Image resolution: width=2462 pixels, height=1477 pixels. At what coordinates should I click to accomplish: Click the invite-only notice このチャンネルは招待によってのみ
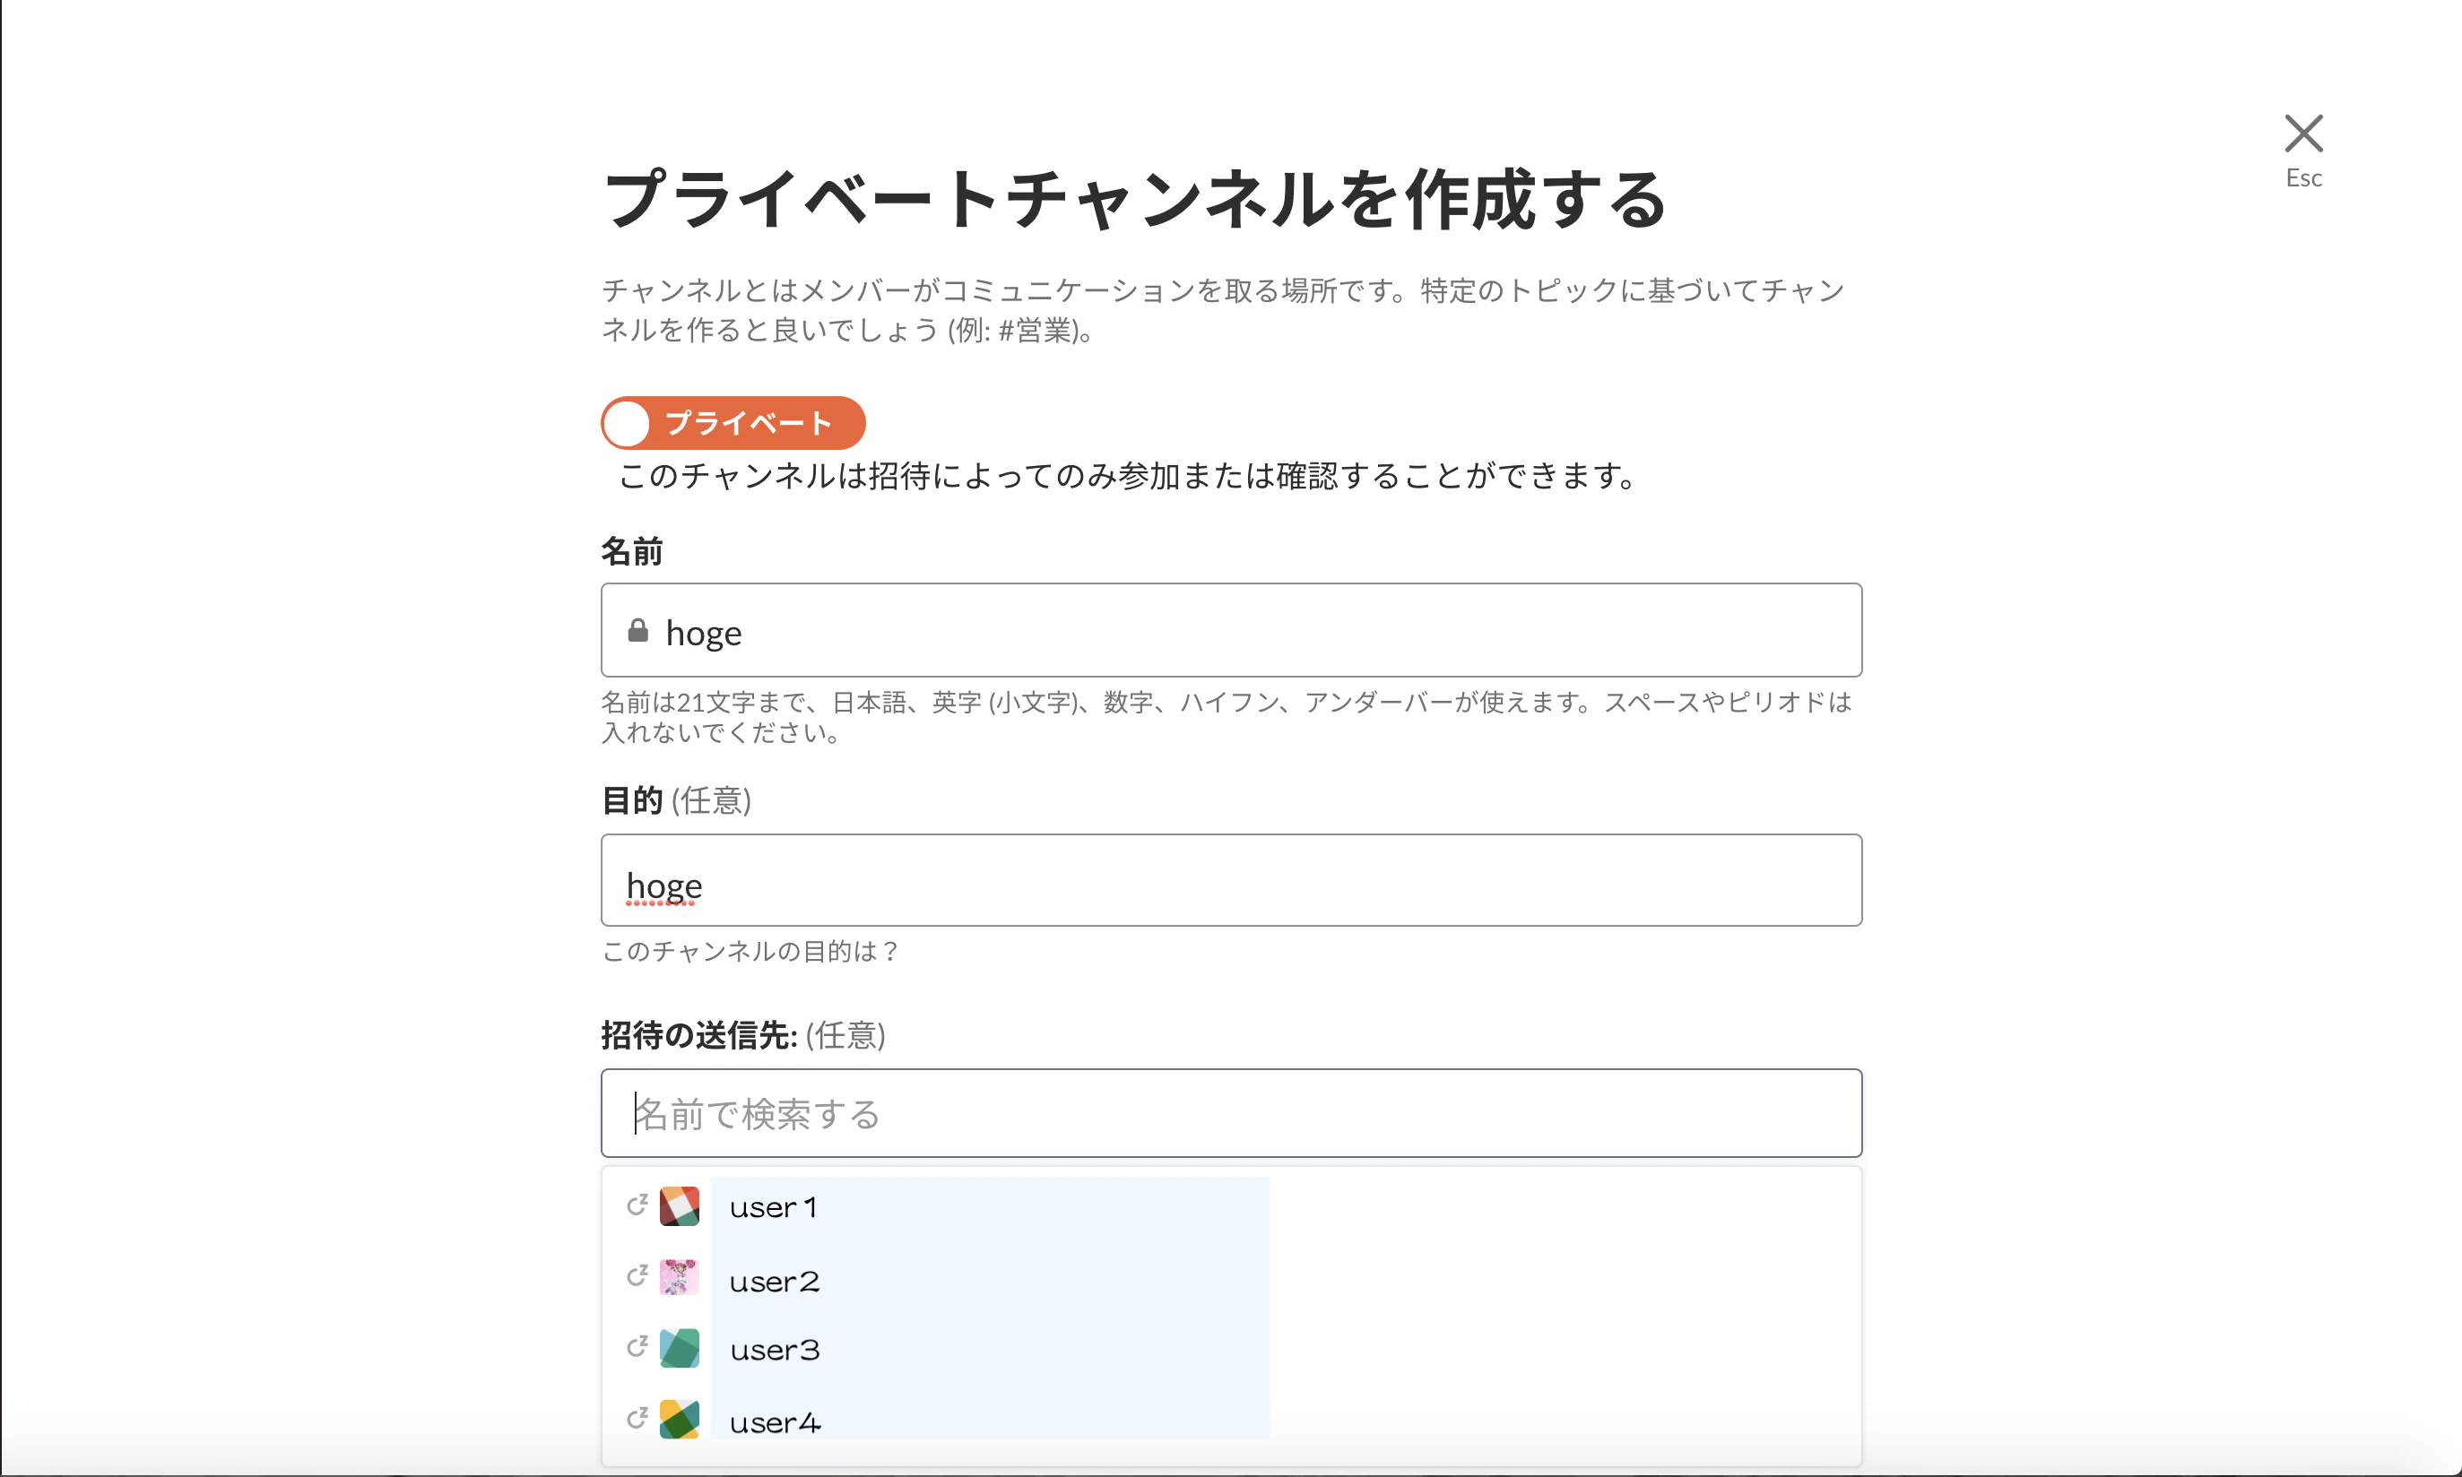[x=1128, y=476]
